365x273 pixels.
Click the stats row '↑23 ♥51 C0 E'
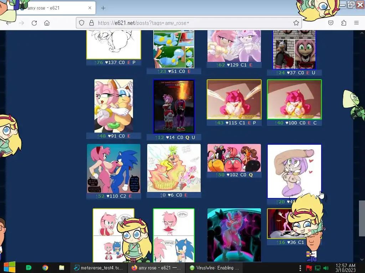pos(174,71)
